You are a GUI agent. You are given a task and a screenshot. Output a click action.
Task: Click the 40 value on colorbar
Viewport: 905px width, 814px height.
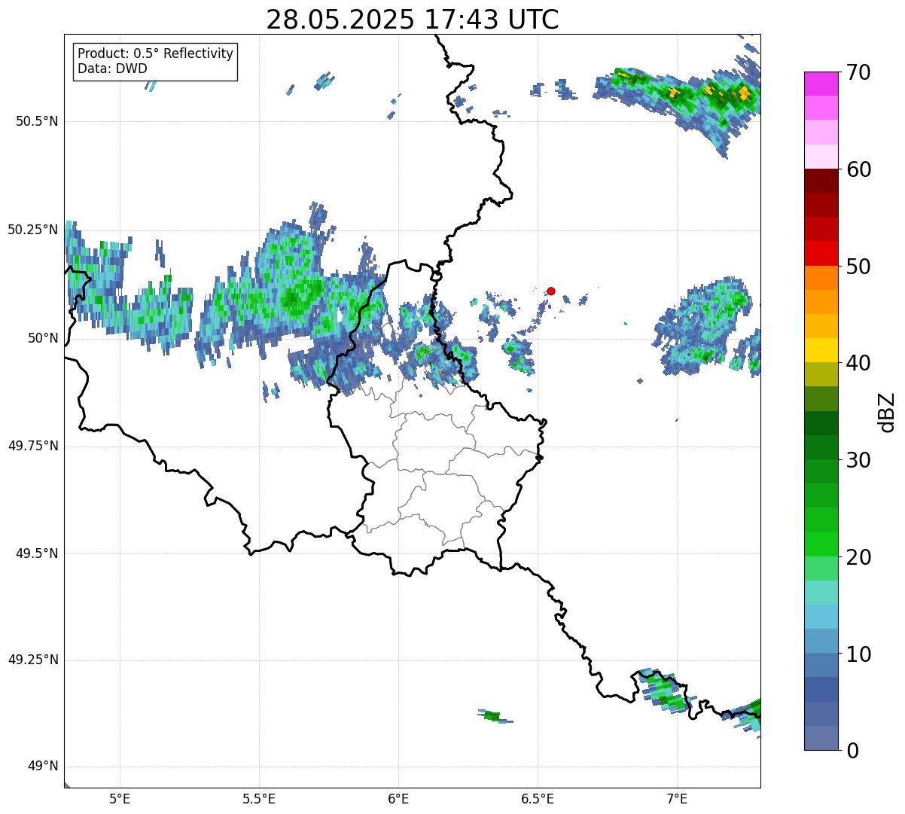pyautogui.click(x=858, y=363)
